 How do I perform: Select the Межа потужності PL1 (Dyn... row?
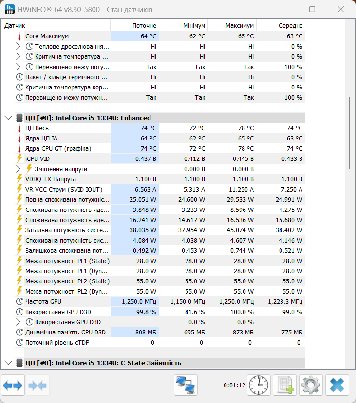pos(160,271)
